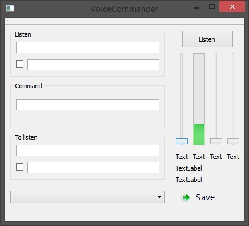This screenshot has width=249, height=226.
Task: Tick the checkbox in the Listen group
Action: coord(19,64)
